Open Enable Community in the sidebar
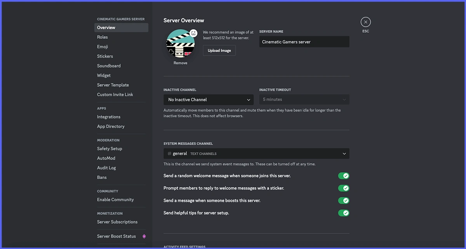 point(115,200)
